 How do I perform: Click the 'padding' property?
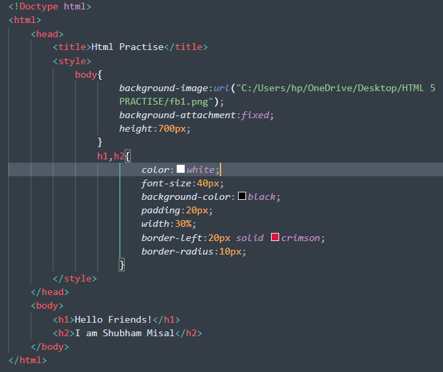[x=160, y=211]
